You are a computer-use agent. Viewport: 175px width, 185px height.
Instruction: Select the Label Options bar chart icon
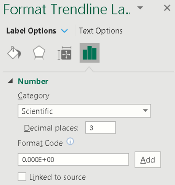[x=90, y=53]
